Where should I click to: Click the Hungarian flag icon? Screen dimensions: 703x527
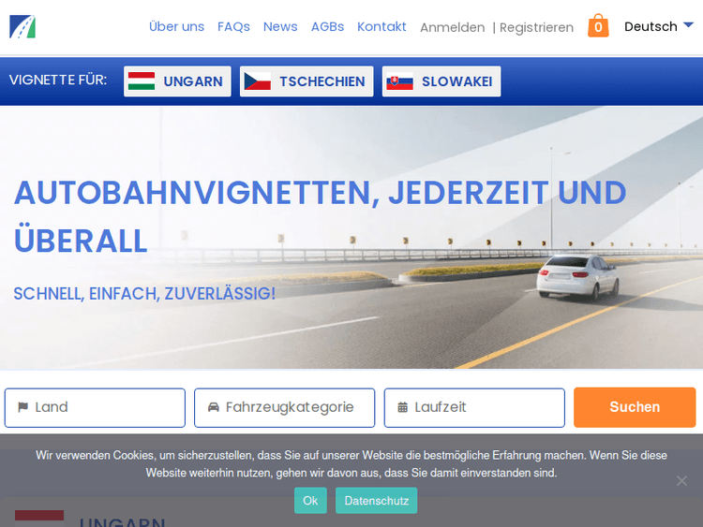pos(142,81)
